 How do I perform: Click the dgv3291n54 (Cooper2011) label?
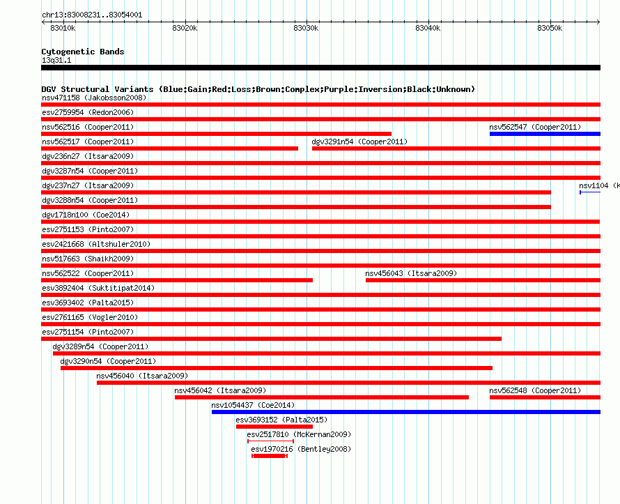coord(359,142)
